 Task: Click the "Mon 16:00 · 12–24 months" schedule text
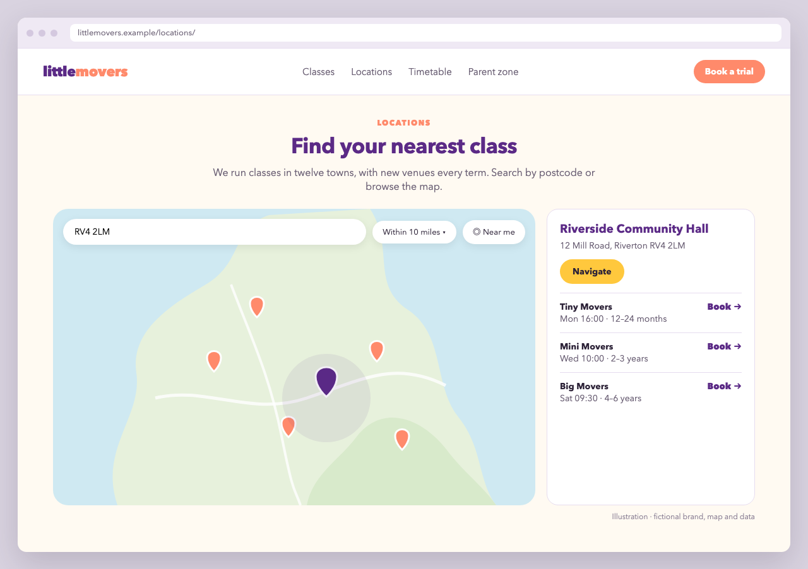(613, 319)
